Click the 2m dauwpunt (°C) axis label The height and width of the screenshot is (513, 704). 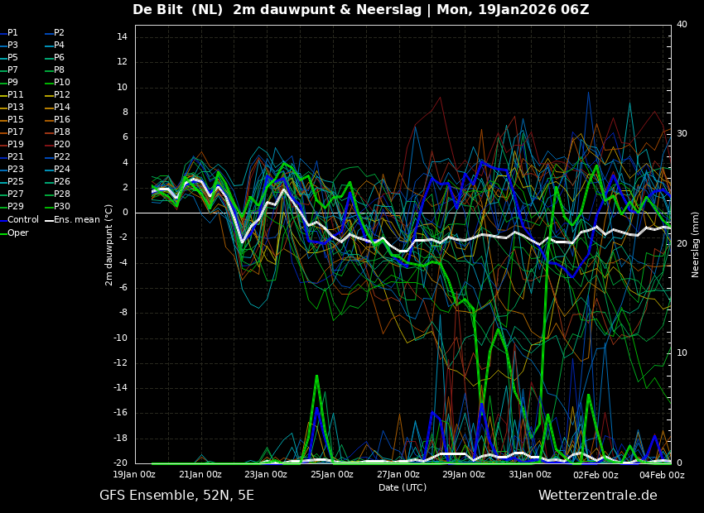(x=109, y=244)
